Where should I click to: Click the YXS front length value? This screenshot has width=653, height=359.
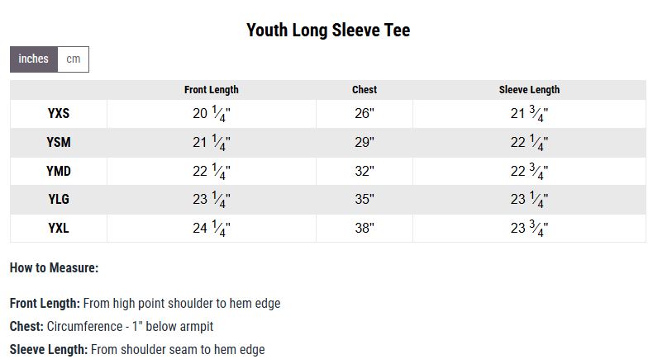(x=211, y=114)
